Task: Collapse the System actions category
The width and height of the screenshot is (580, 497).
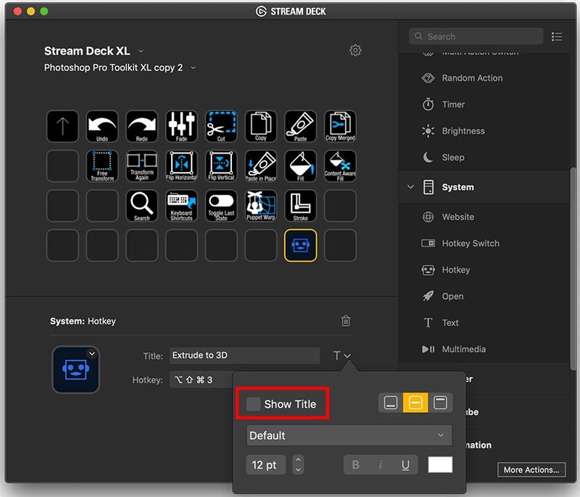Action: coord(410,187)
